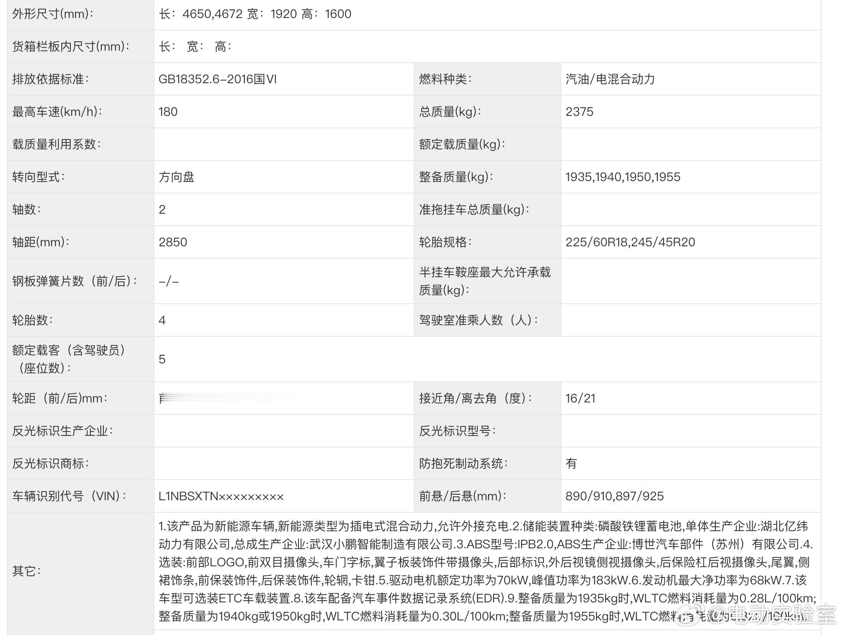Select the 接近角/离去角(度) label

pyautogui.click(x=476, y=398)
